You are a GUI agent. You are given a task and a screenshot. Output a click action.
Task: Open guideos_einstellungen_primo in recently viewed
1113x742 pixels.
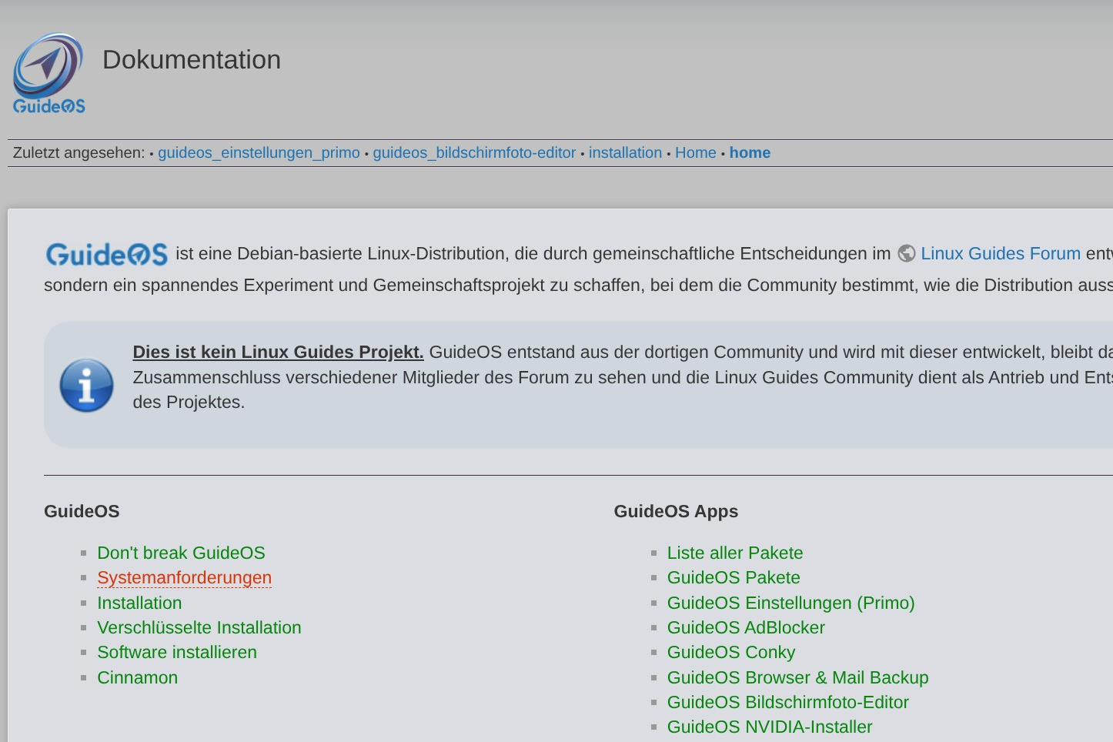[x=259, y=152]
